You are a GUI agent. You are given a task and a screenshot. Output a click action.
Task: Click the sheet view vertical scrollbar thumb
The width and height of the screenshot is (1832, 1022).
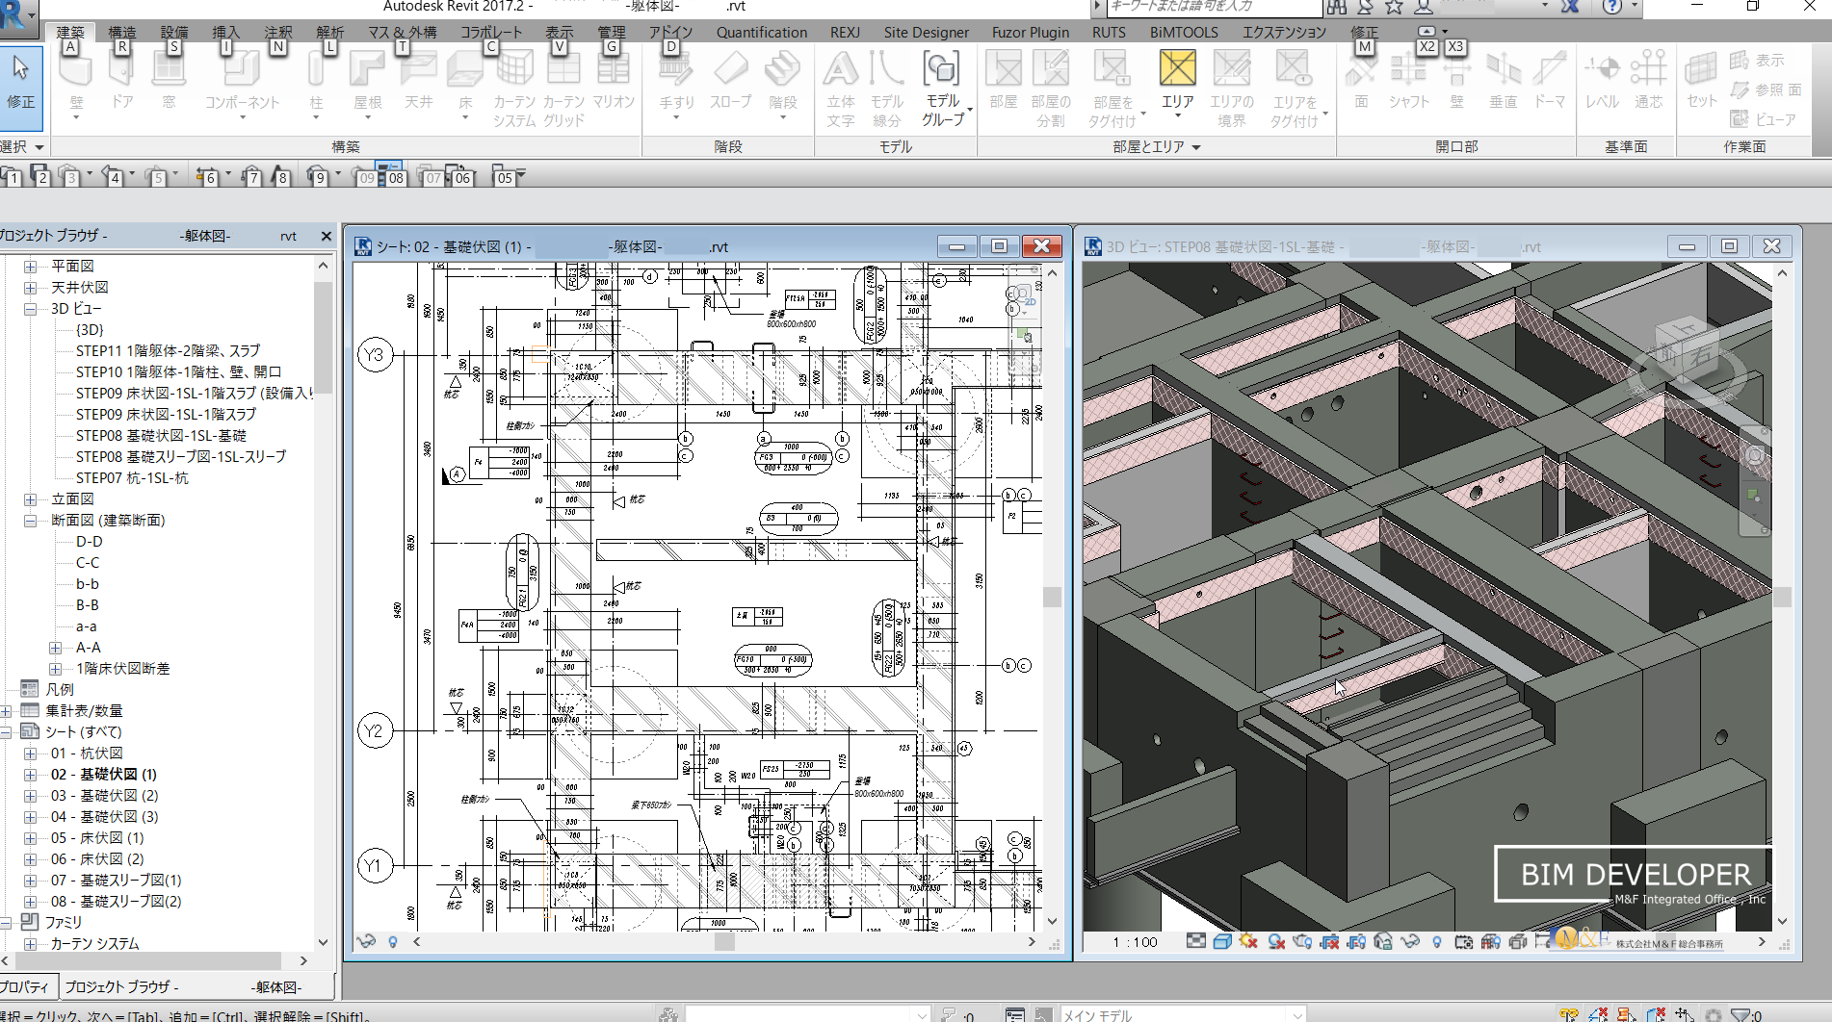pos(1052,597)
